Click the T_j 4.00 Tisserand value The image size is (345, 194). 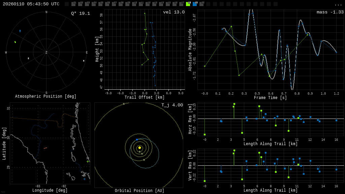[172, 105]
